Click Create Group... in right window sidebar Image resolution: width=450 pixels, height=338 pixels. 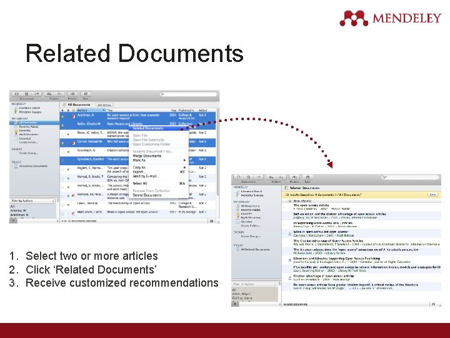(x=250, y=236)
